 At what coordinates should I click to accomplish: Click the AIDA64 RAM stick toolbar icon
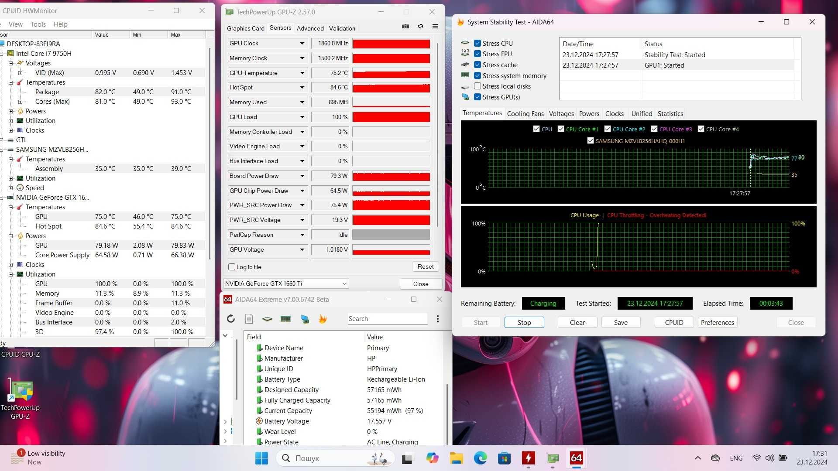pos(285,319)
